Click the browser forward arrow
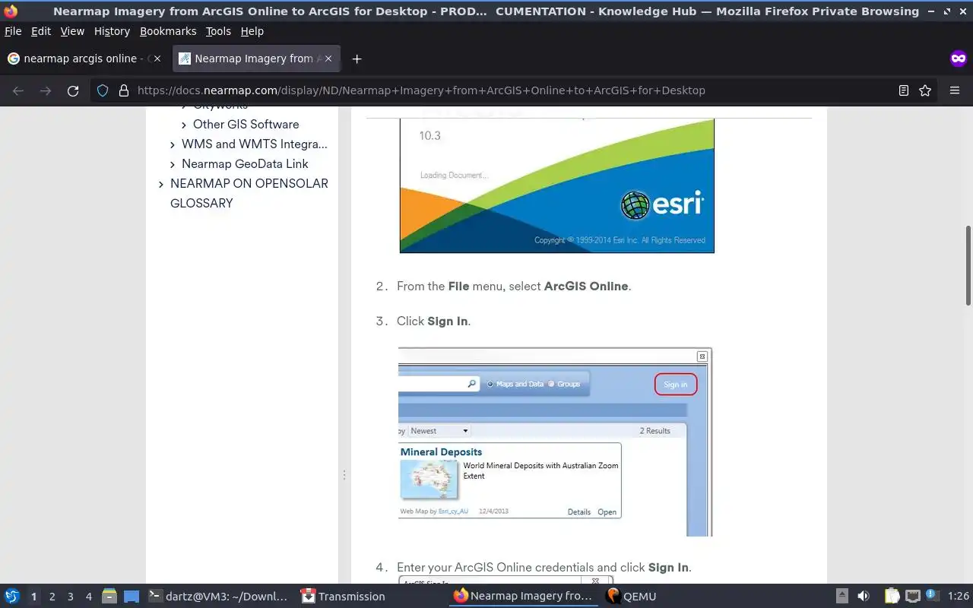Image resolution: width=973 pixels, height=608 pixels. pos(46,90)
